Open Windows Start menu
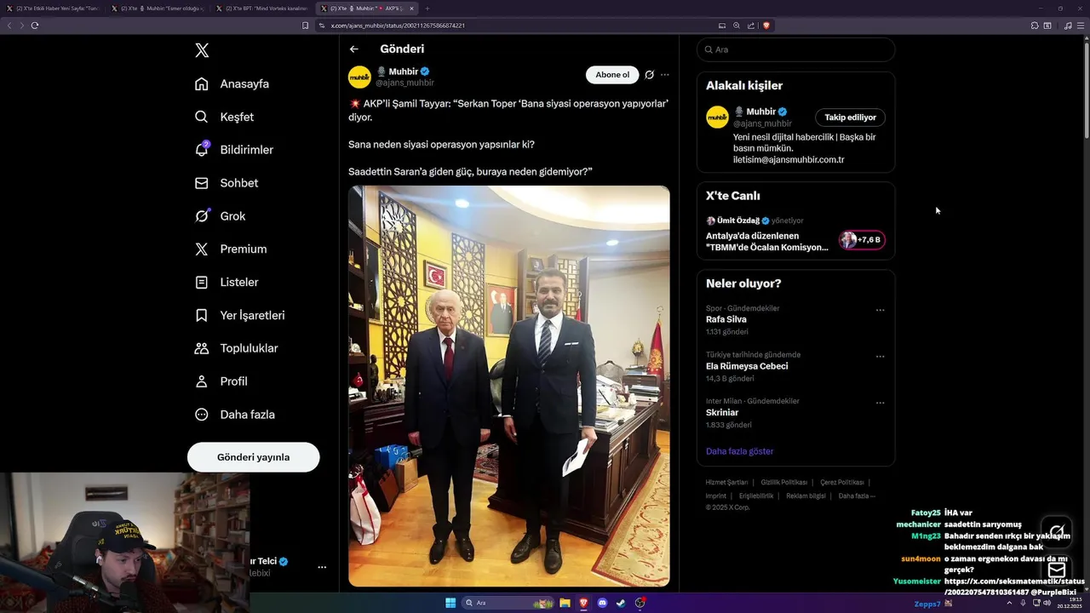1090x613 pixels. pos(450,603)
